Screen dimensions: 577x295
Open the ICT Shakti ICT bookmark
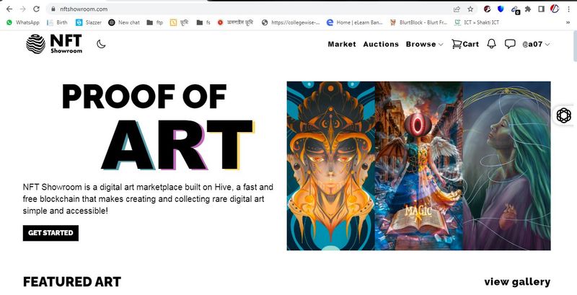click(x=477, y=22)
